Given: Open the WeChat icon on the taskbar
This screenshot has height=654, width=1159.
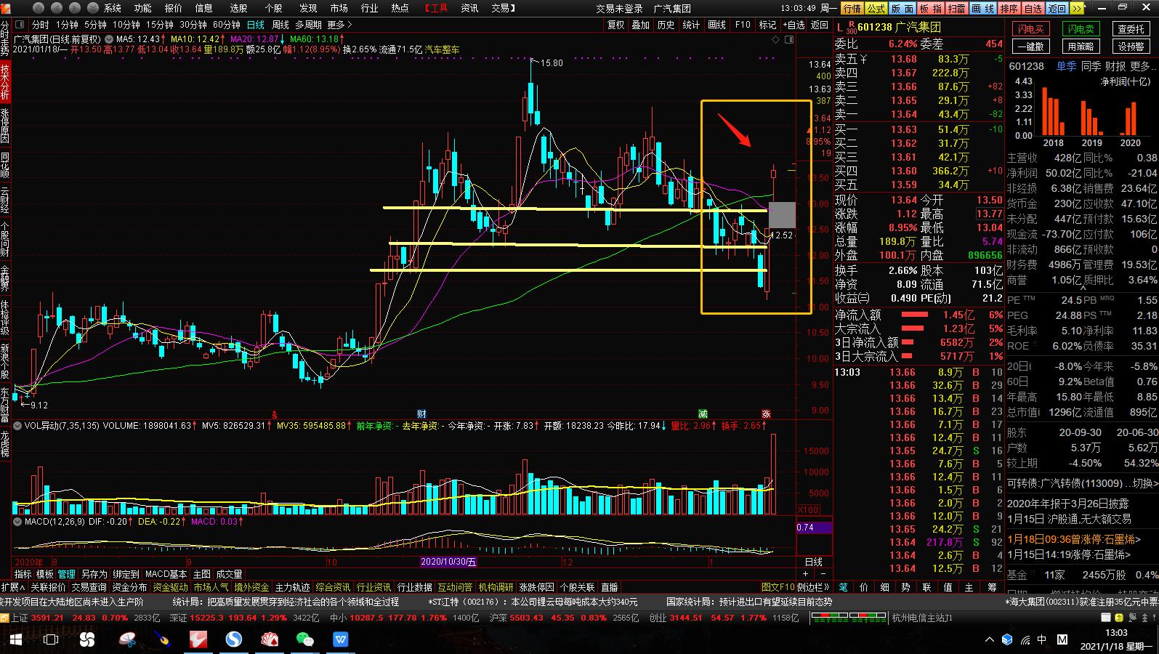Looking at the screenshot, I should click(305, 639).
